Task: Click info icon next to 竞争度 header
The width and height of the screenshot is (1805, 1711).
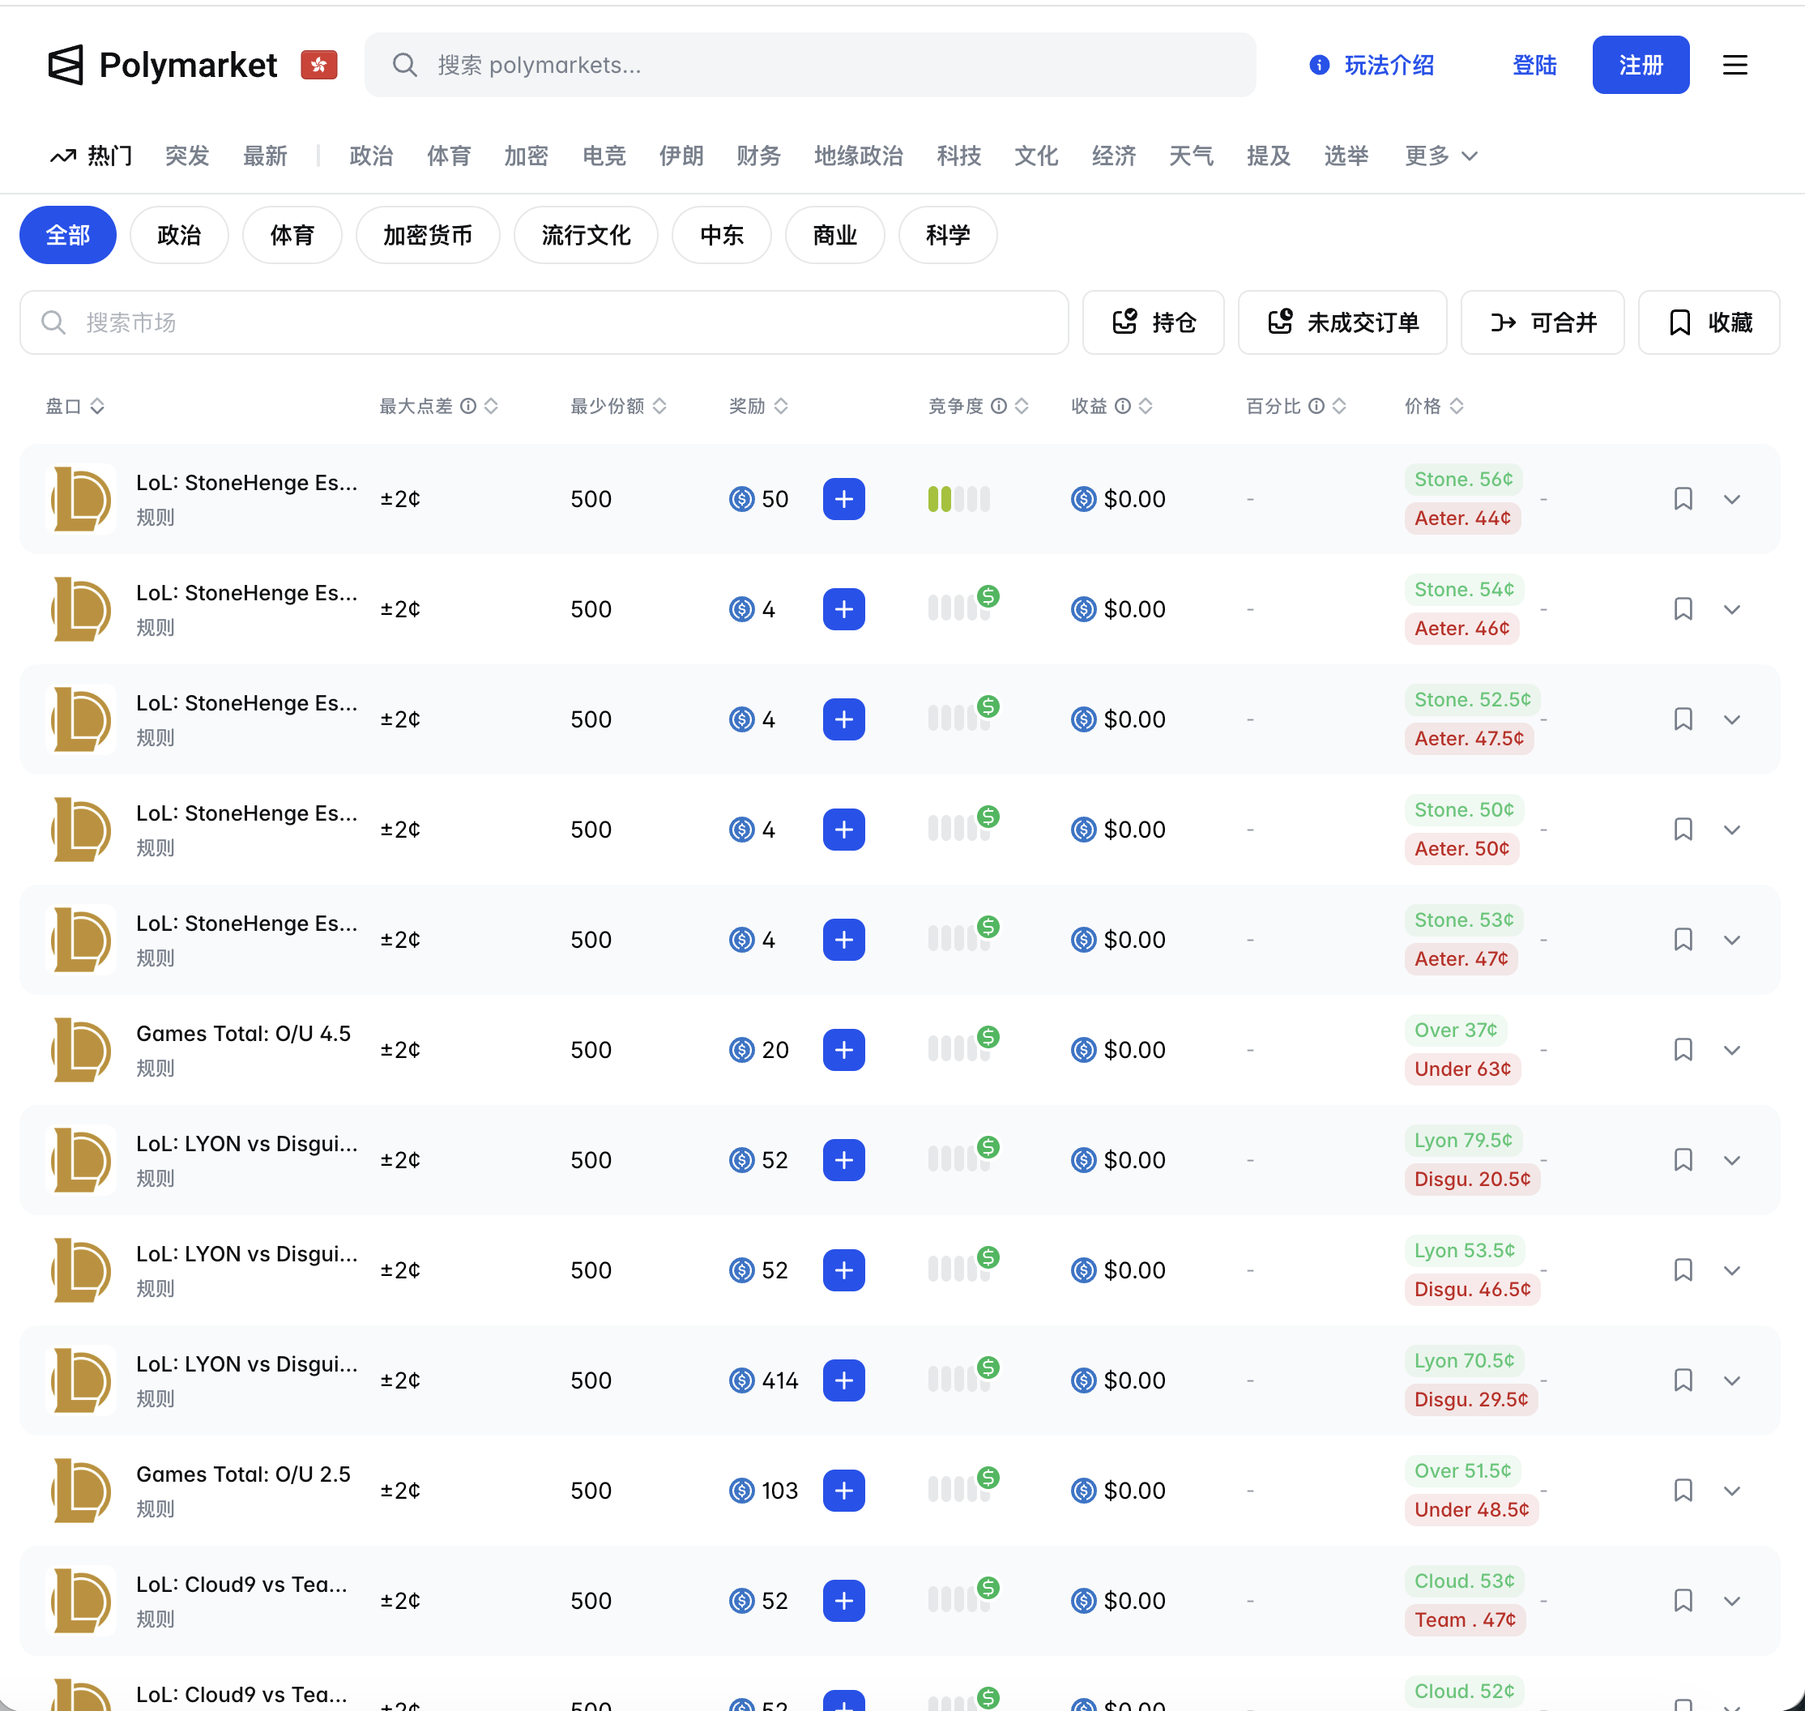Action: click(x=999, y=406)
